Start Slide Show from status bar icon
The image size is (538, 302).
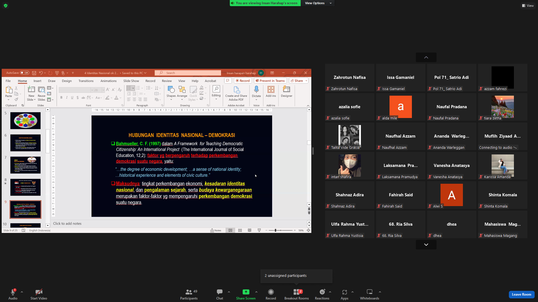pos(259,230)
